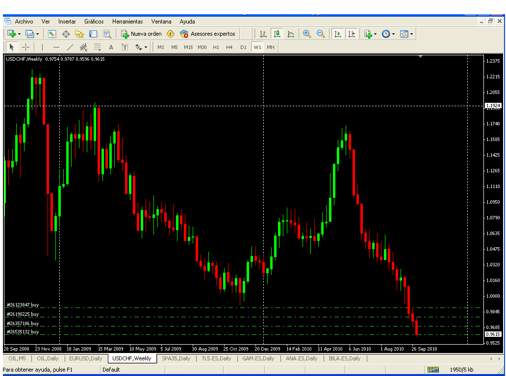Toggle Chart Shift button
Image resolution: width=506 pixels, height=376 pixels.
352,34
